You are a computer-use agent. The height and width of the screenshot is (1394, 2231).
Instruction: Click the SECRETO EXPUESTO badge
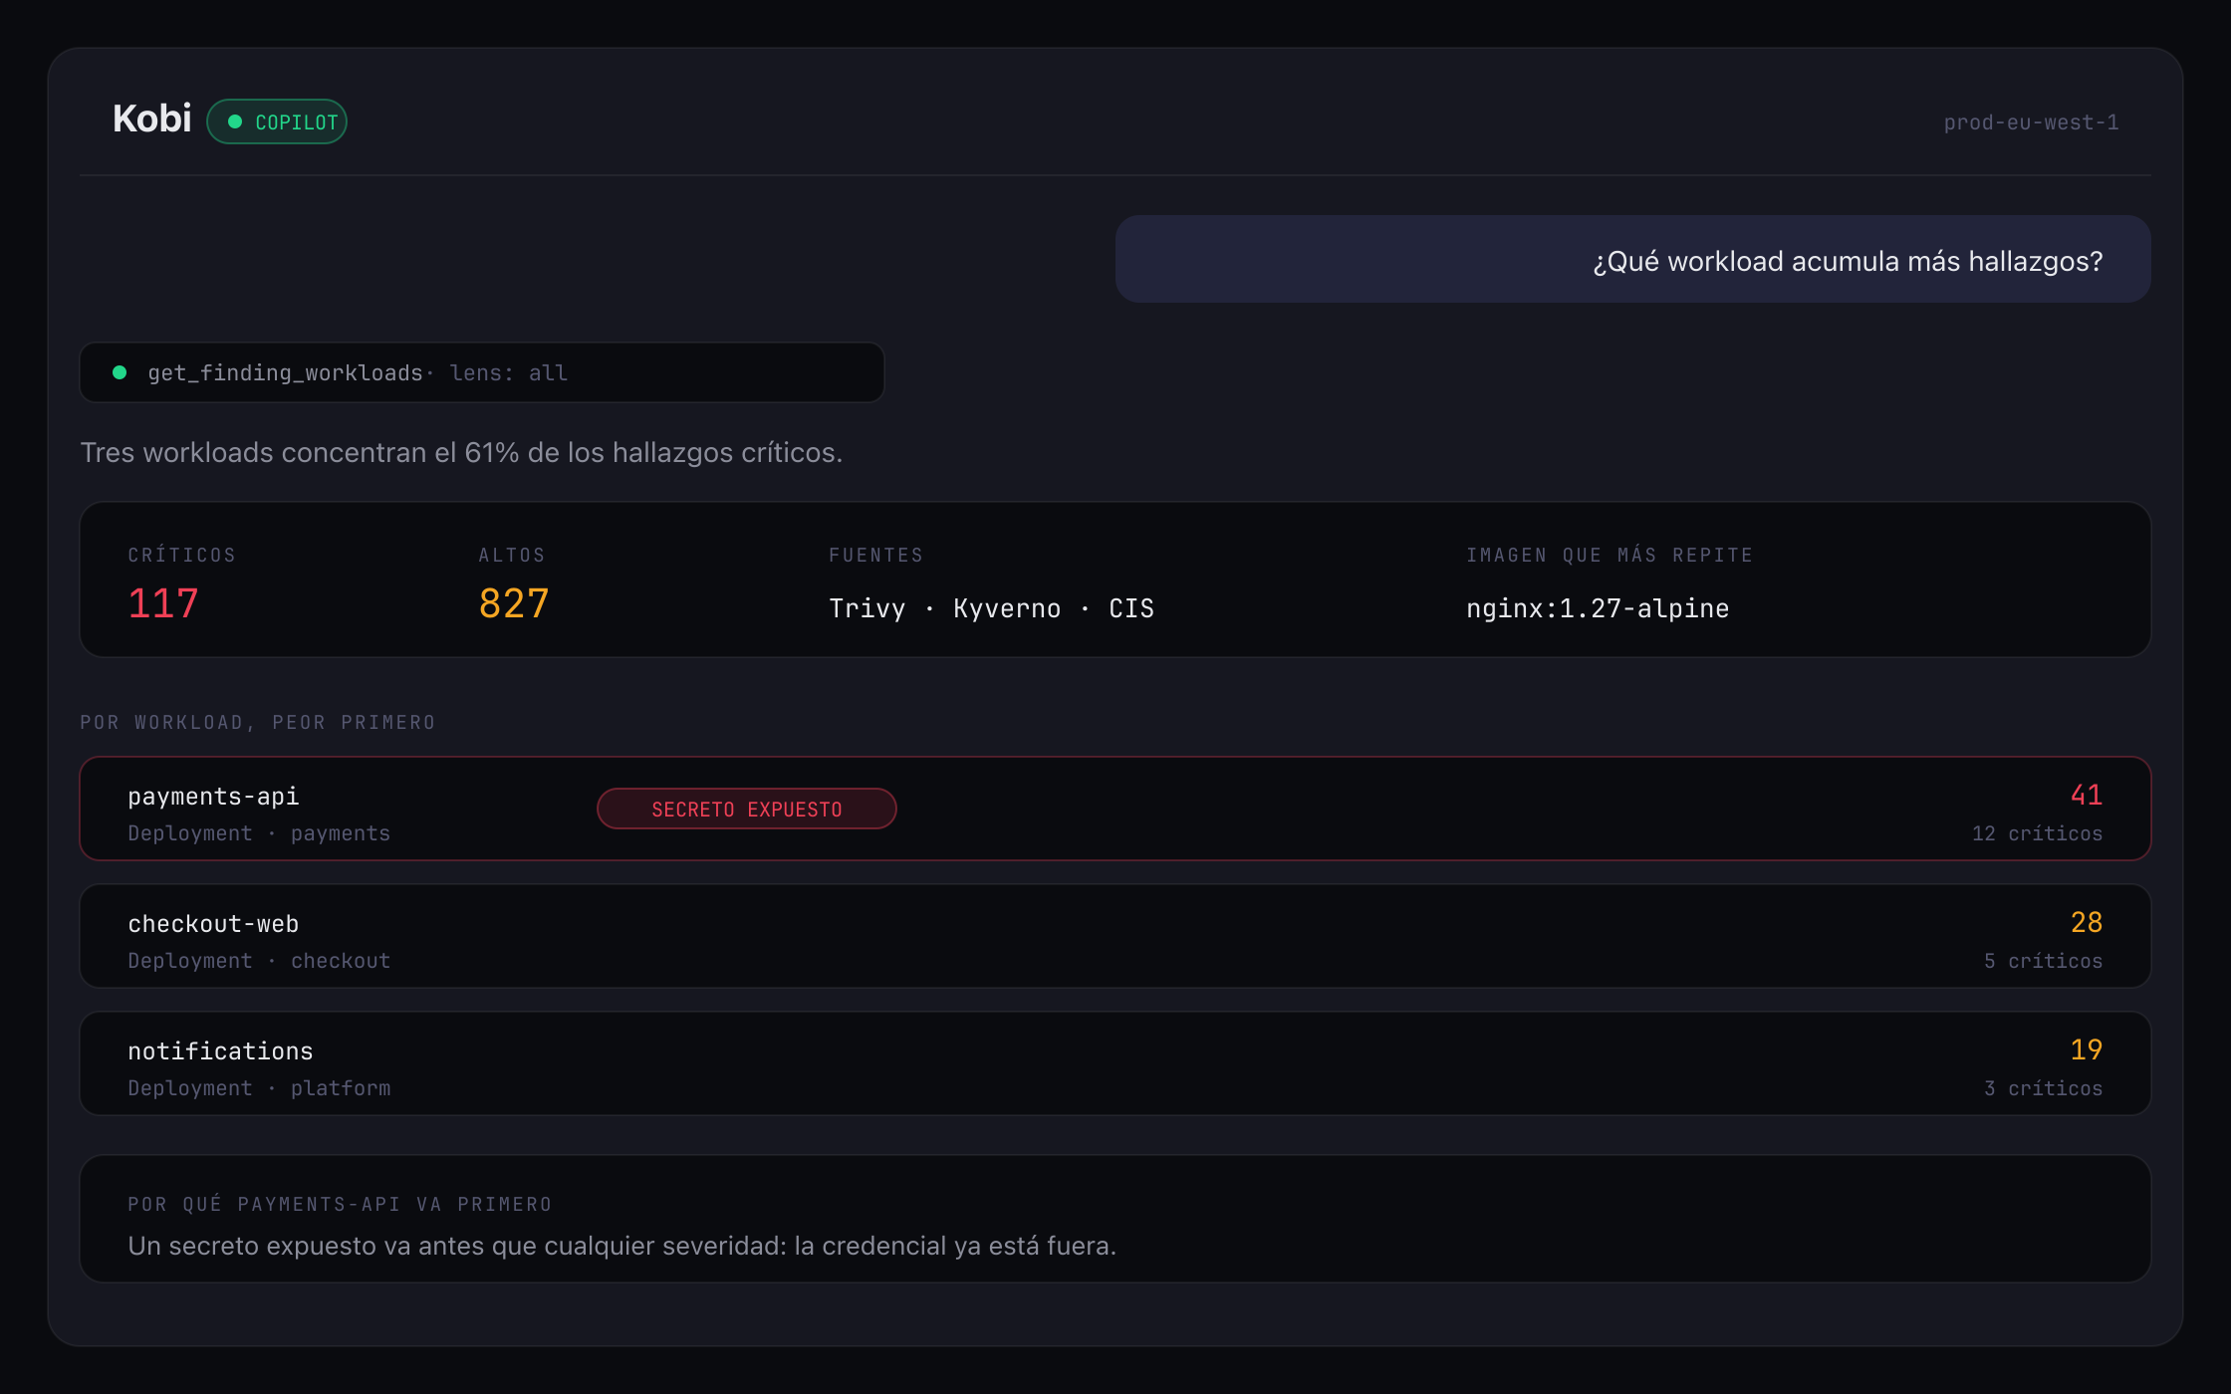(x=747, y=809)
